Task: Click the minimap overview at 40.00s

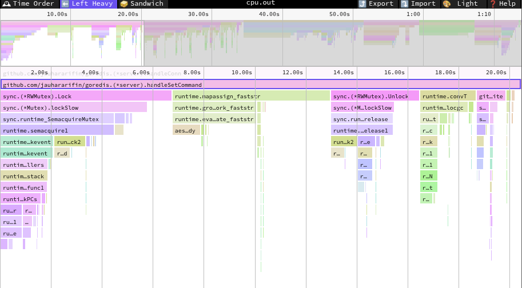Action: [269, 43]
